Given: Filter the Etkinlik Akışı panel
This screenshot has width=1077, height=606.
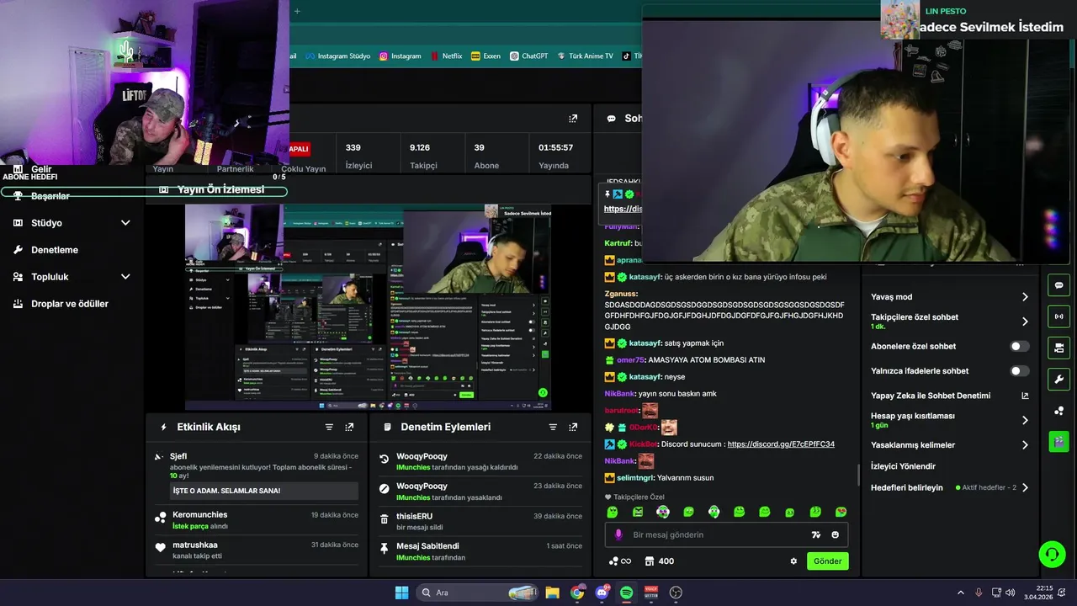Looking at the screenshot, I should click(329, 427).
